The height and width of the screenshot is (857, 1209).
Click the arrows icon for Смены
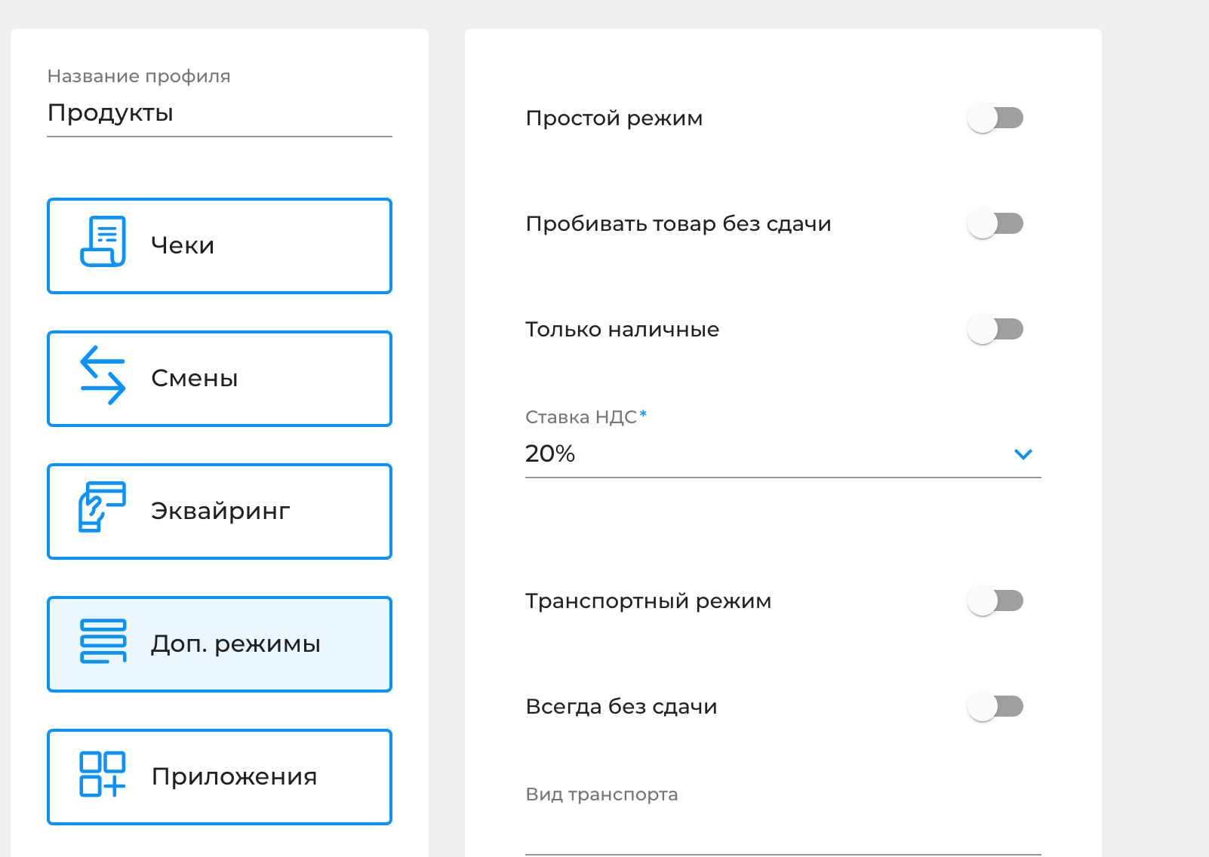(103, 375)
